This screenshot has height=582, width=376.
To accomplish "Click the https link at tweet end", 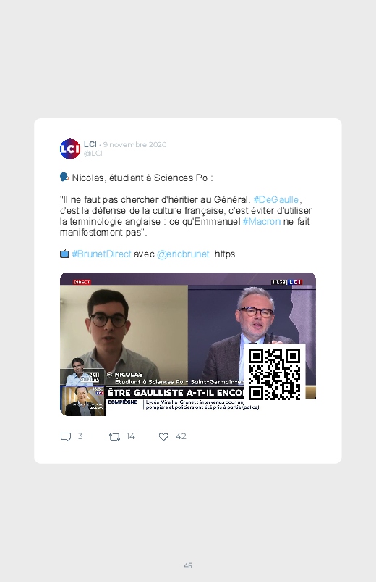I will [225, 254].
